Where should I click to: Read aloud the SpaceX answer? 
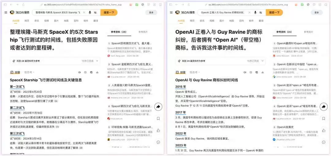pos(79,72)
